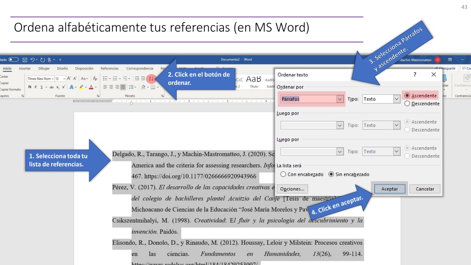Close the Ordenar texto dialog
The image size is (471, 265).
(x=433, y=75)
